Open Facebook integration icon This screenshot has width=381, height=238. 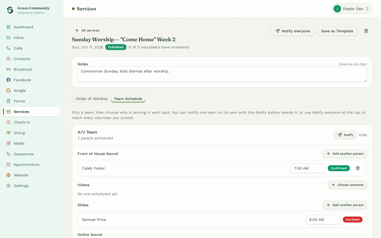click(8, 80)
